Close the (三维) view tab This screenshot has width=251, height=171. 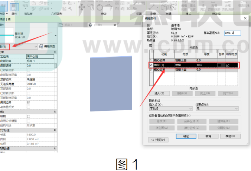[115, 25]
